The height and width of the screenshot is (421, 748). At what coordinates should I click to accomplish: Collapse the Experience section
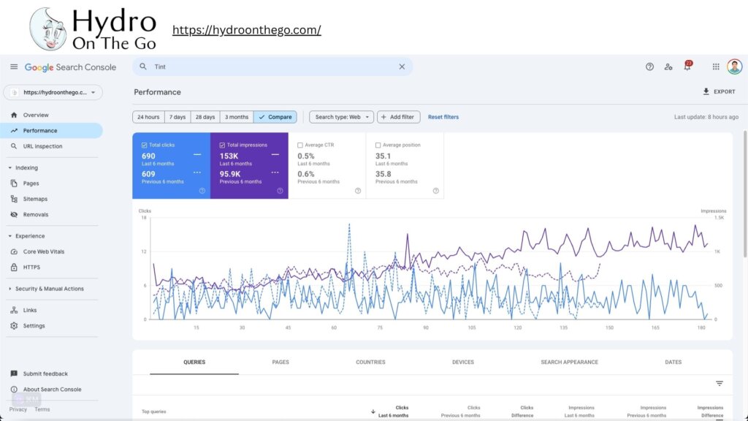(27, 236)
